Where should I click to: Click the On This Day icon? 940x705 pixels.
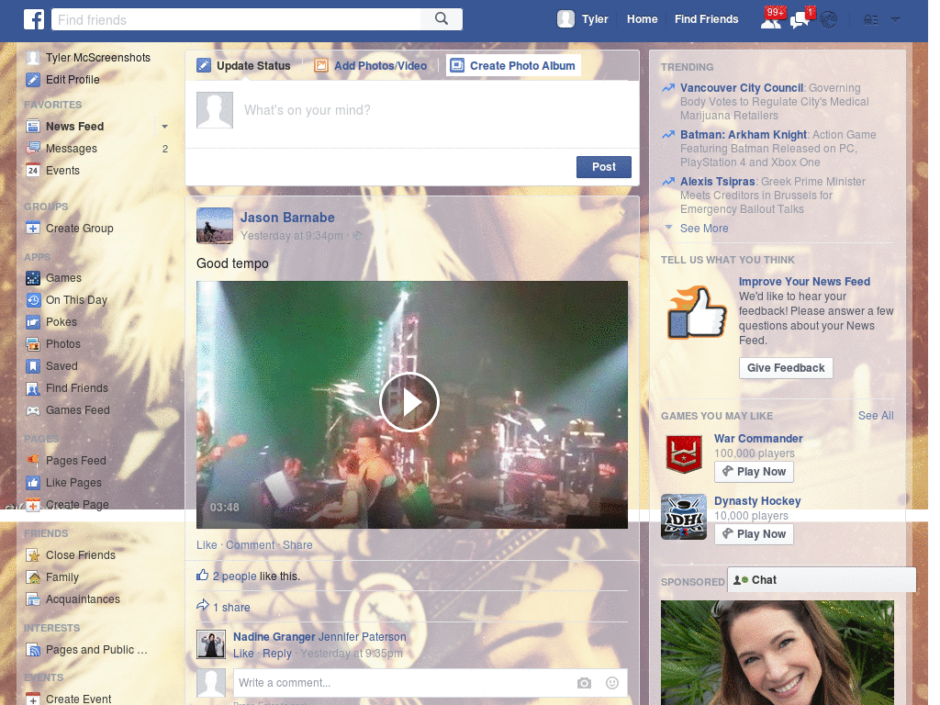point(34,300)
